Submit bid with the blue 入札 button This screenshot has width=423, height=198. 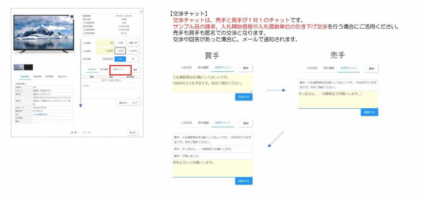coord(120,59)
